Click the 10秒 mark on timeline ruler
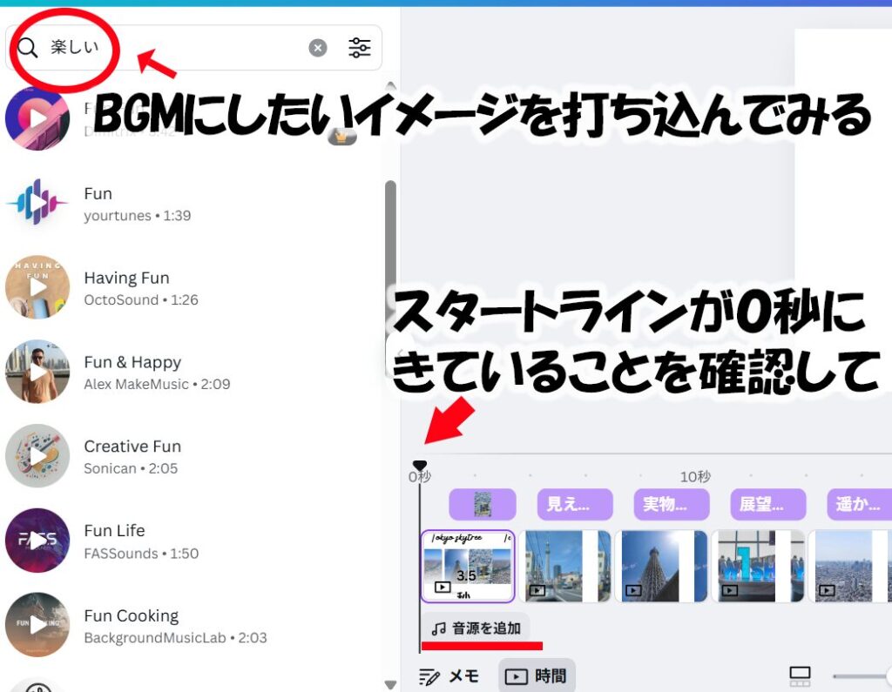 click(x=695, y=476)
